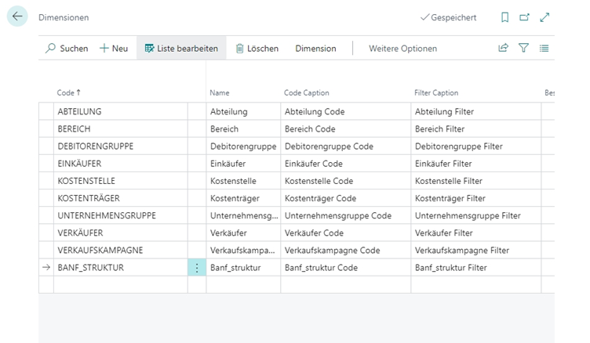The image size is (590, 343).
Task: Click the bookmark icon
Action: click(x=504, y=17)
